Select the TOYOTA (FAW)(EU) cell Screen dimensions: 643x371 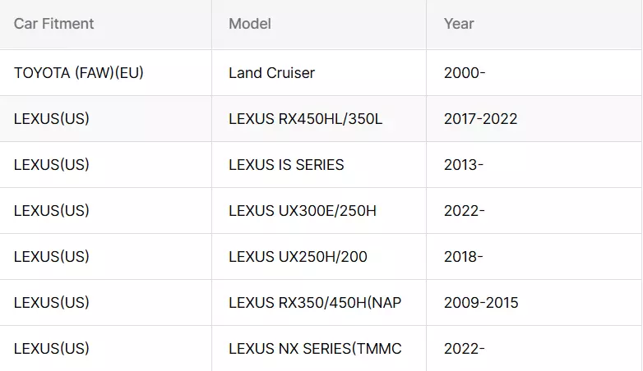coord(79,73)
